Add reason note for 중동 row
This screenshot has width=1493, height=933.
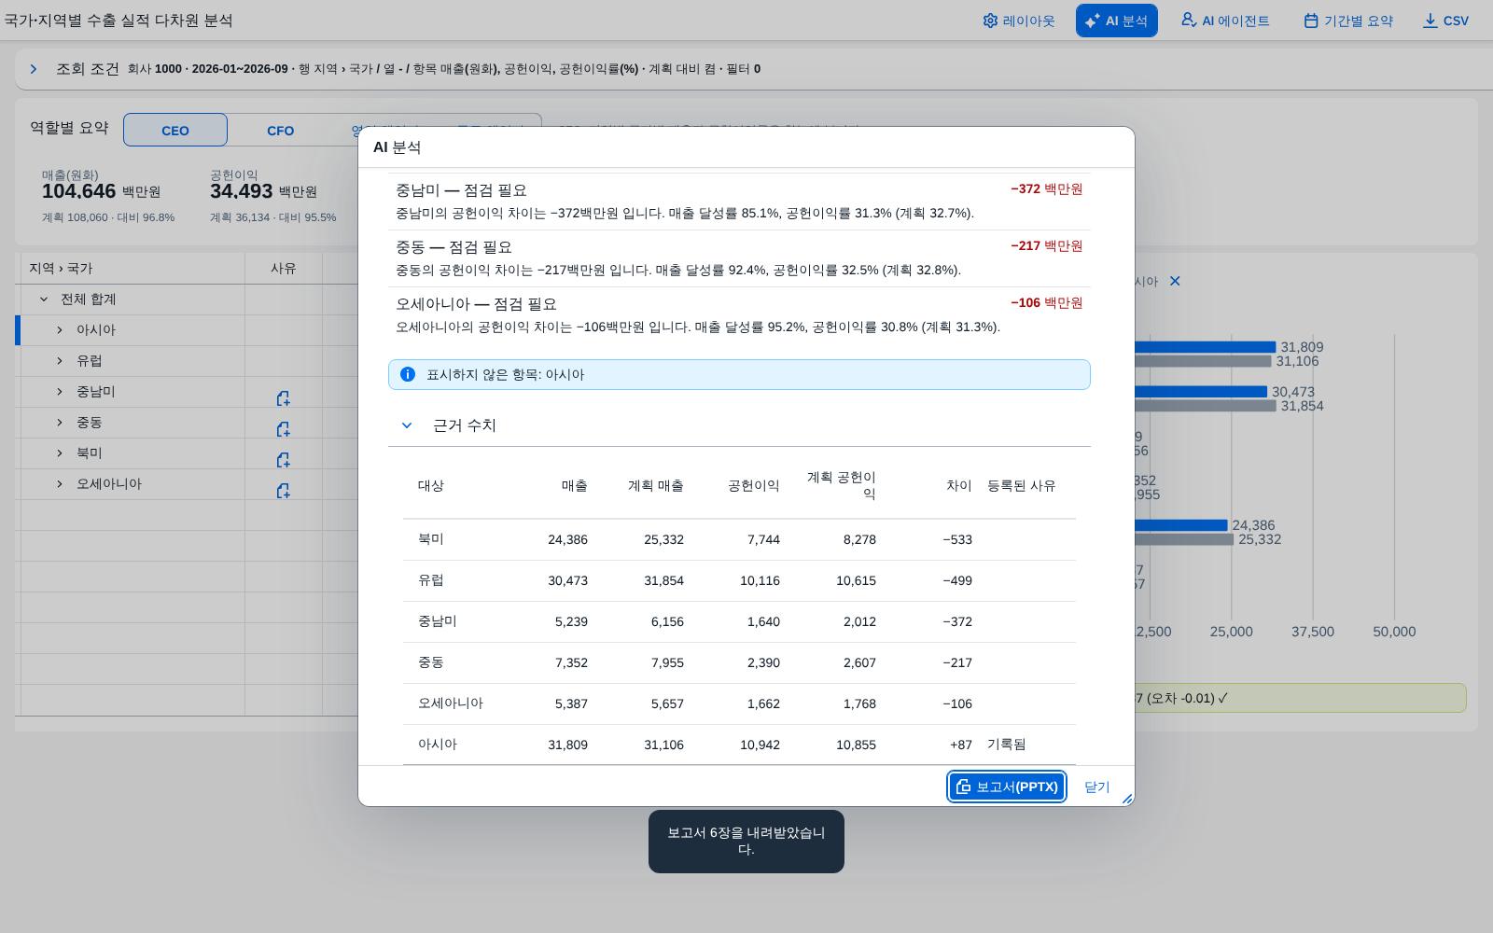(283, 429)
